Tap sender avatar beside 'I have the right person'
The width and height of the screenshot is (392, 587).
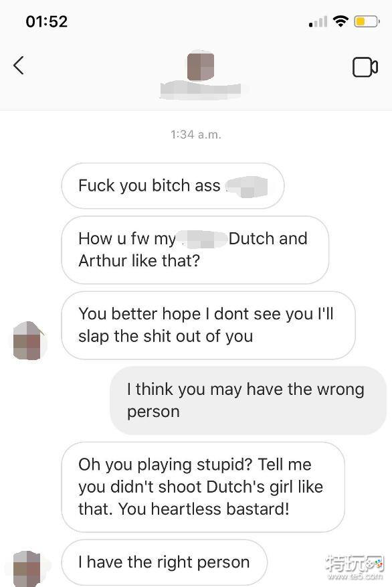[x=27, y=568]
